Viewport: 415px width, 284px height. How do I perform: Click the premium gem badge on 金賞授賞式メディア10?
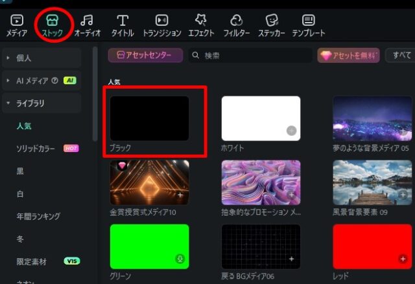pyautogui.click(x=122, y=166)
